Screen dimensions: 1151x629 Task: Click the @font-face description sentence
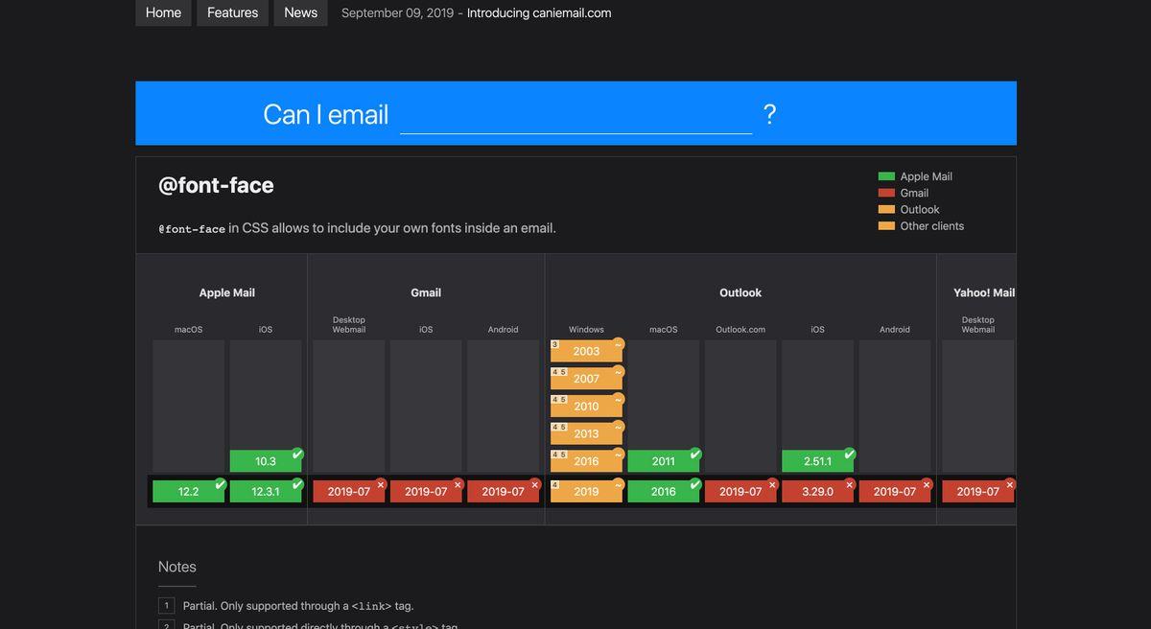tap(357, 228)
